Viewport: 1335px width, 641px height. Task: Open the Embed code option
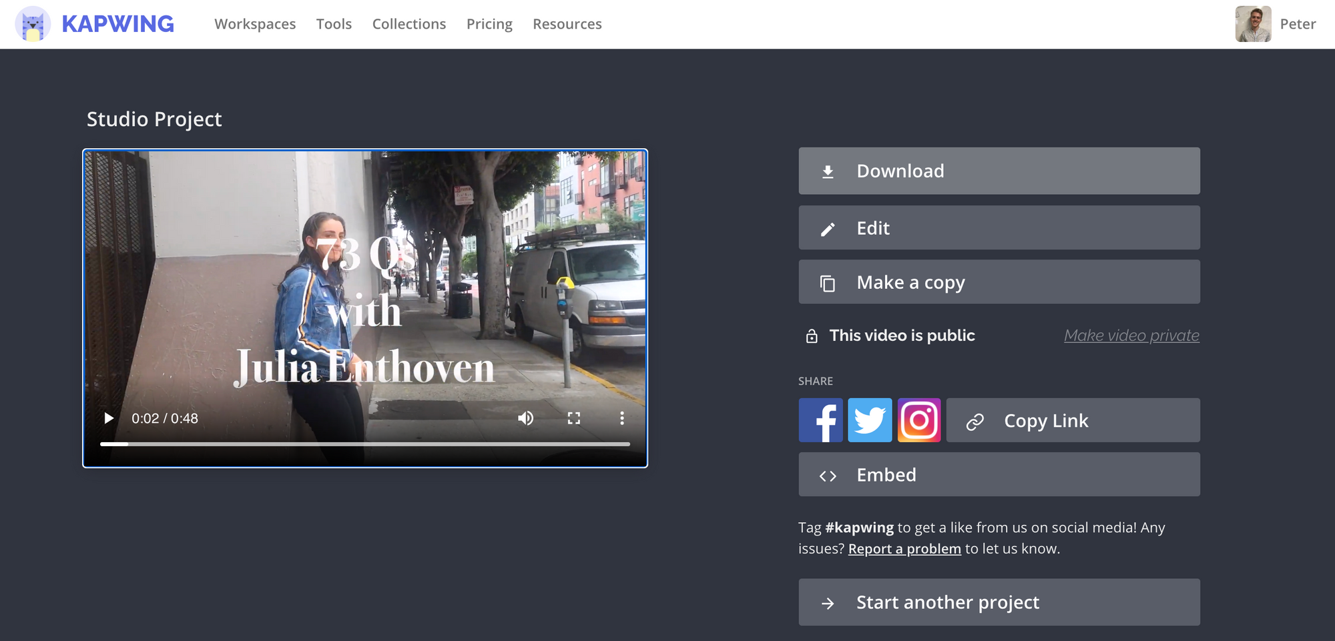tap(999, 475)
